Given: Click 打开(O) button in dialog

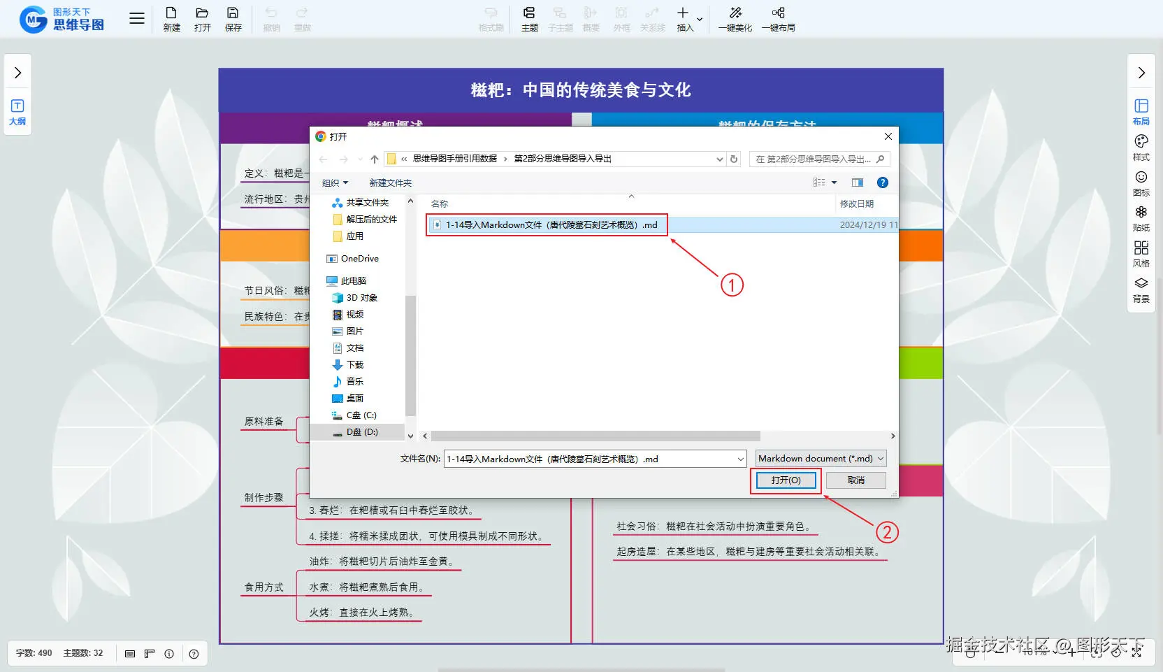Looking at the screenshot, I should pos(786,480).
